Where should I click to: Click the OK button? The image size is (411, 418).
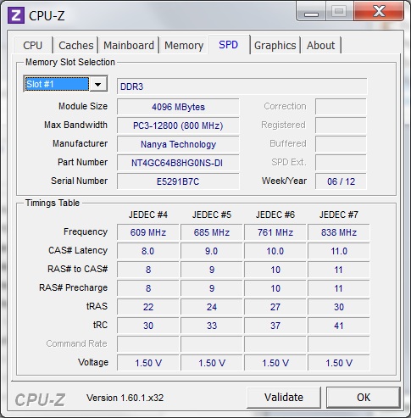pos(364,398)
